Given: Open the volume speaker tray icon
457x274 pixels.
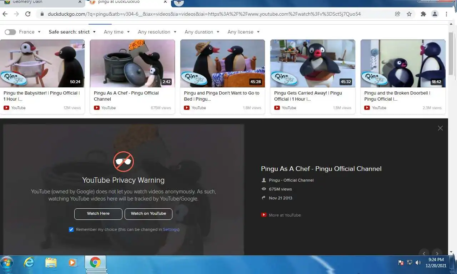Looking at the screenshot, I should click(x=418, y=263).
